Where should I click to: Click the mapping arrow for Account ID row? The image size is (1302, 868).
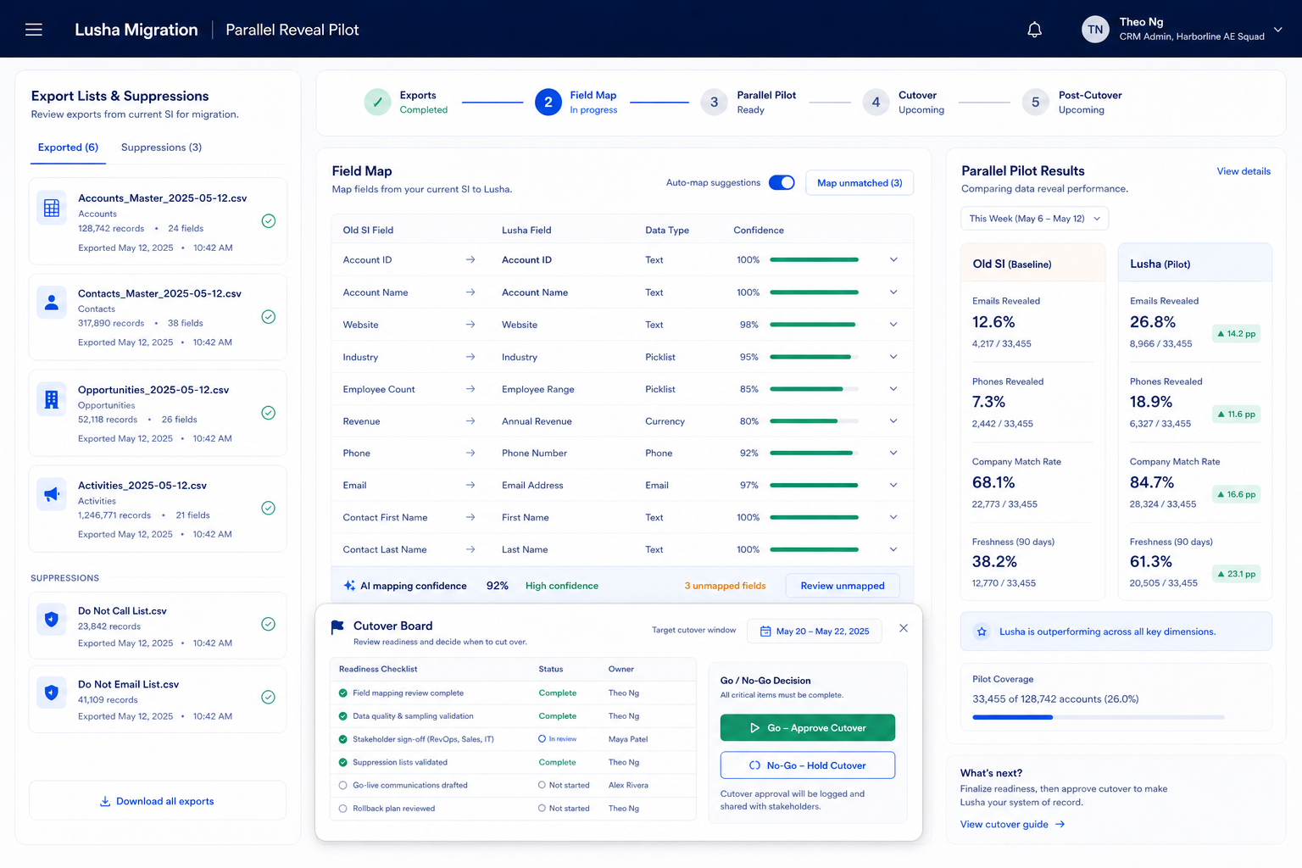470,260
